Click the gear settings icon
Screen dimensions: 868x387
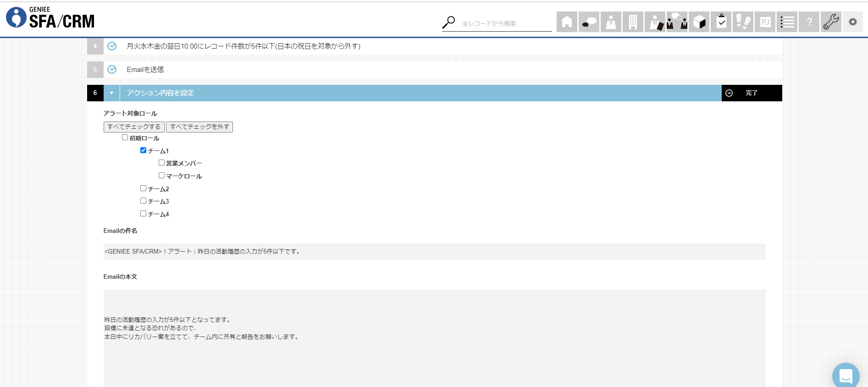click(x=853, y=22)
